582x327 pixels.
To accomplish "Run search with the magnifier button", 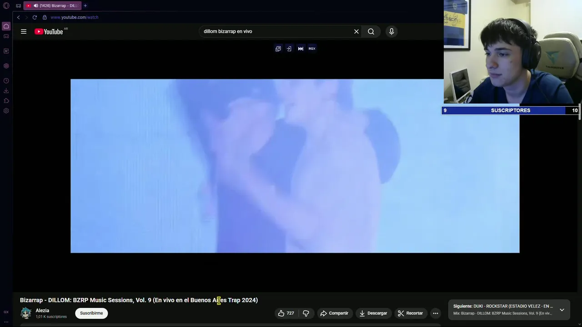I will (371, 31).
